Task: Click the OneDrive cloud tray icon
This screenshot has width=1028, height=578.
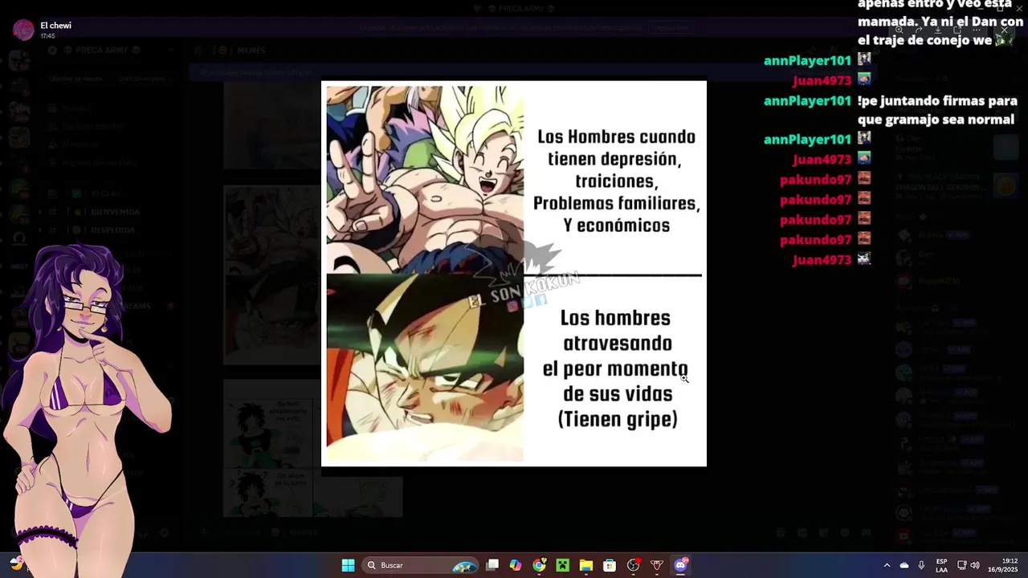Action: (x=904, y=565)
